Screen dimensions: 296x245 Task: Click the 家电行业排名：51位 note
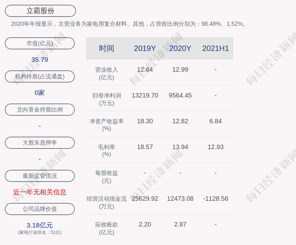[x=40, y=232]
